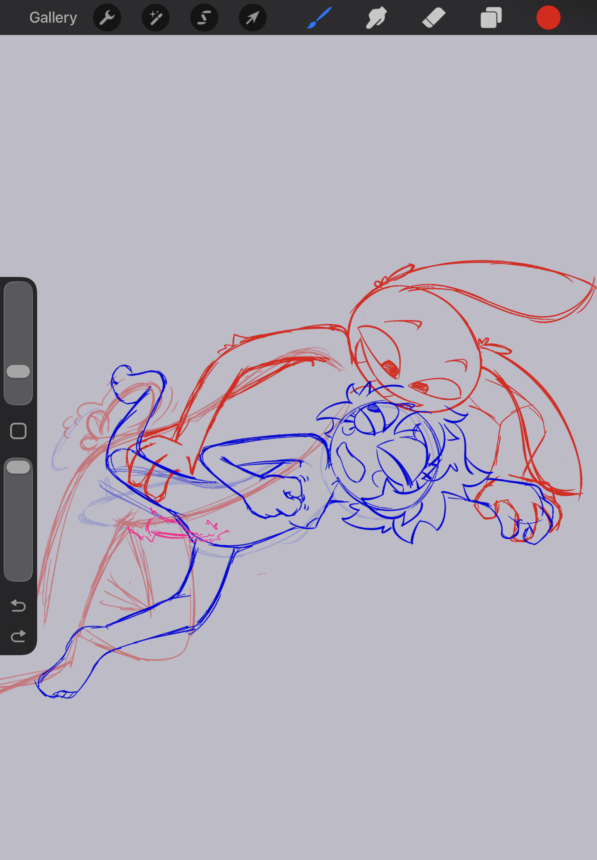Image resolution: width=597 pixels, height=860 pixels.
Task: Click the brush opacity slider handle
Action: 18,467
